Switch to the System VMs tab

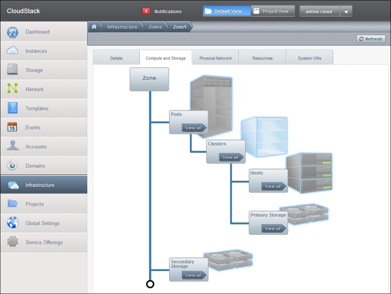coord(309,58)
